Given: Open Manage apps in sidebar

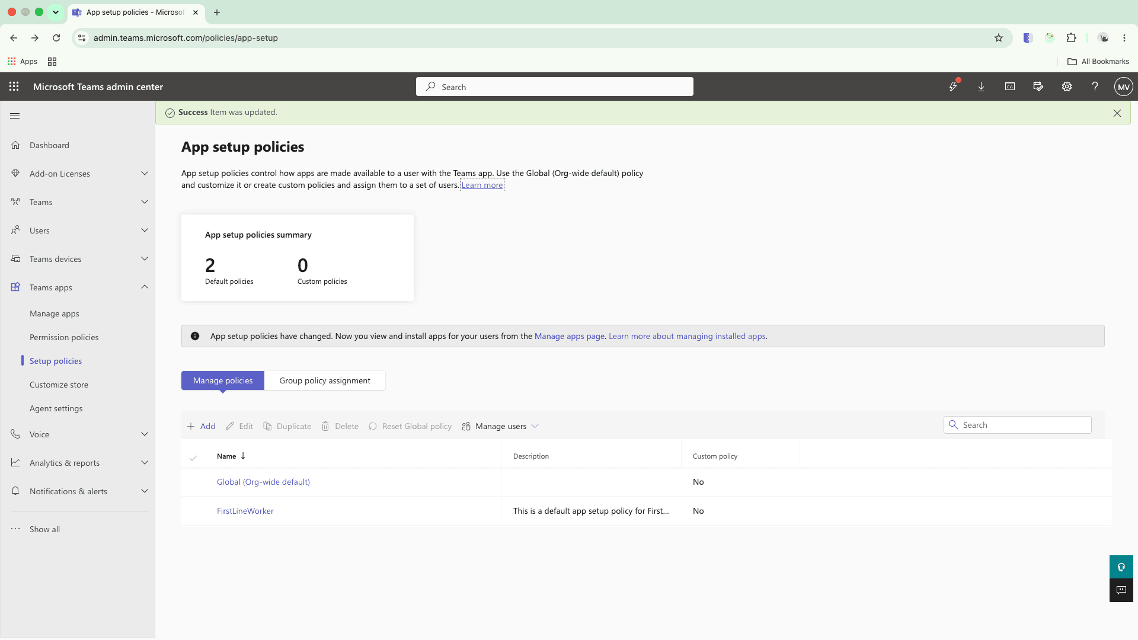Looking at the screenshot, I should click(55, 313).
